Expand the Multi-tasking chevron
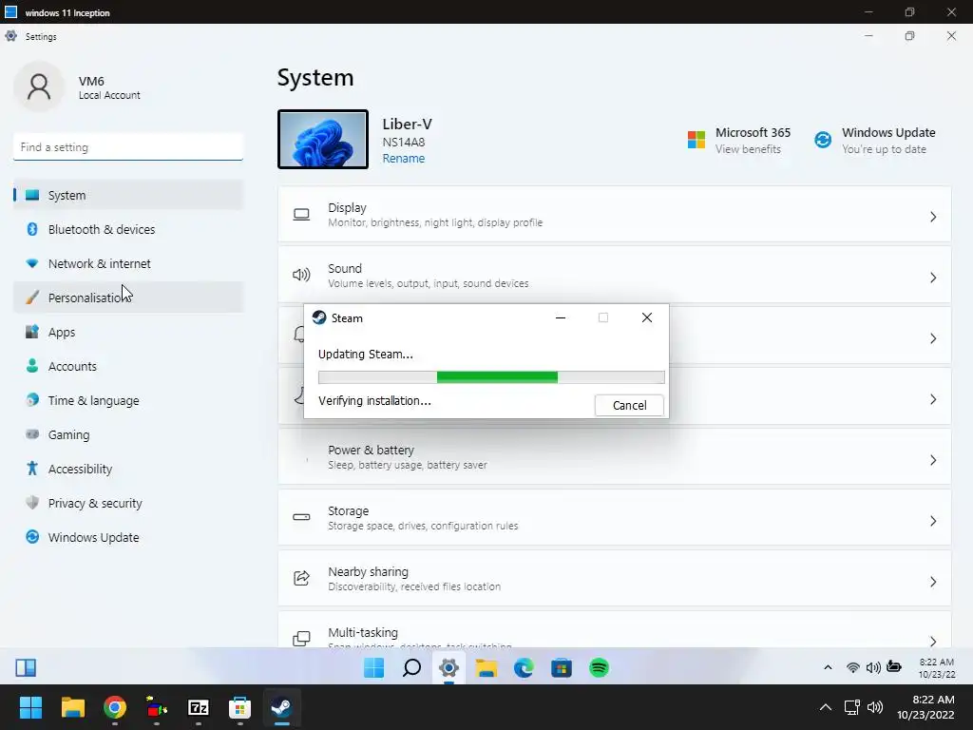Image resolution: width=973 pixels, height=730 pixels. point(933,641)
